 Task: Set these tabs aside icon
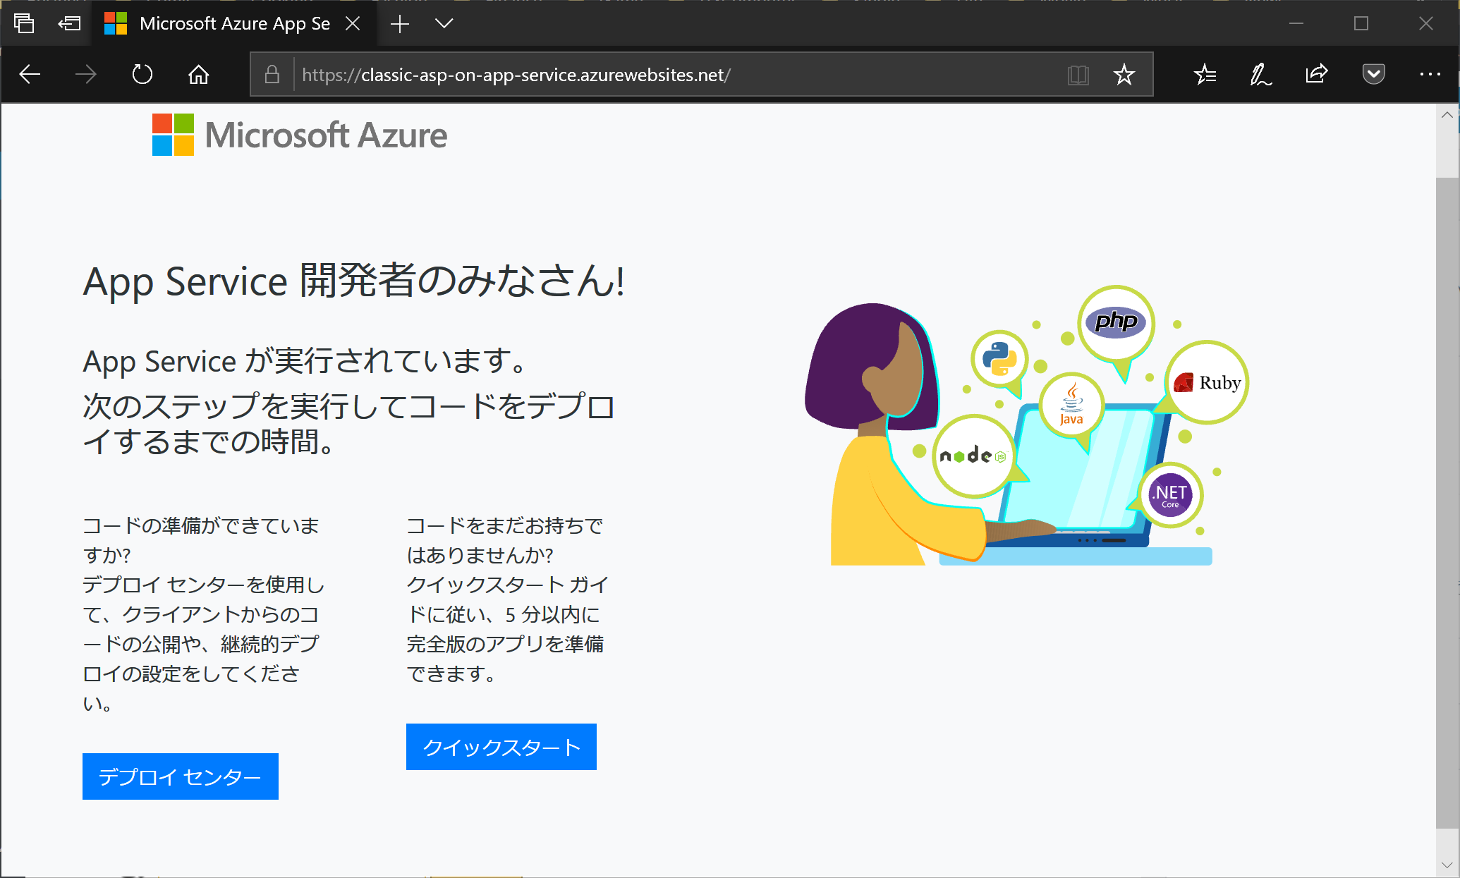click(69, 23)
